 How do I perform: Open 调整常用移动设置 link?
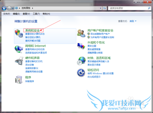(34, 72)
